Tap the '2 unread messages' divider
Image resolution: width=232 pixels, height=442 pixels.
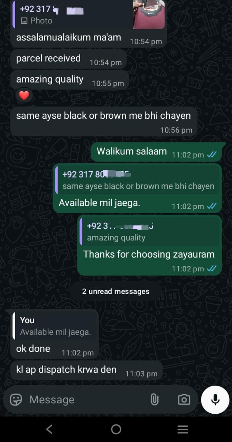(116, 291)
